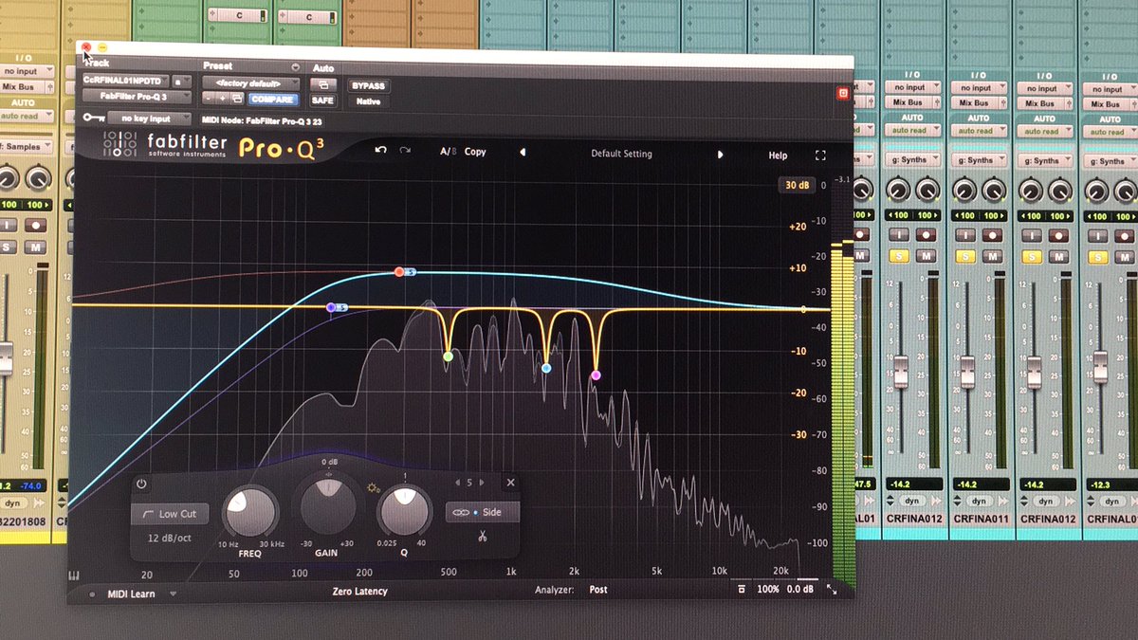Image resolution: width=1138 pixels, height=640 pixels.
Task: Toggle the blue COMPARE button
Action: coord(272,99)
